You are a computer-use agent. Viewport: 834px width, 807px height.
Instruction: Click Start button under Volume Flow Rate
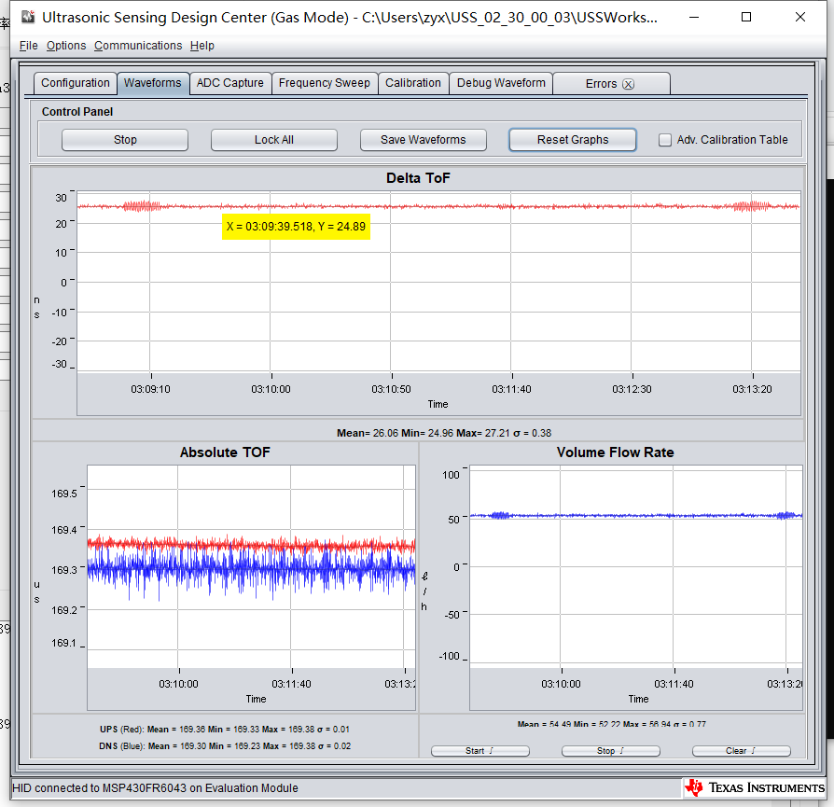(480, 751)
